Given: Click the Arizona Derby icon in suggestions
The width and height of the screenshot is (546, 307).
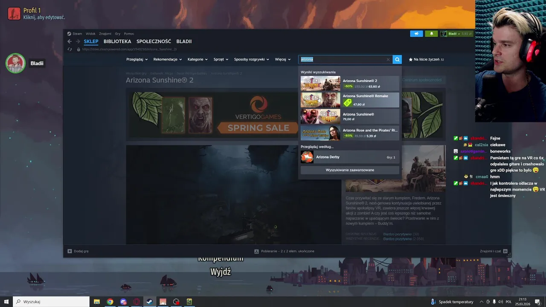Looking at the screenshot, I should (x=307, y=157).
